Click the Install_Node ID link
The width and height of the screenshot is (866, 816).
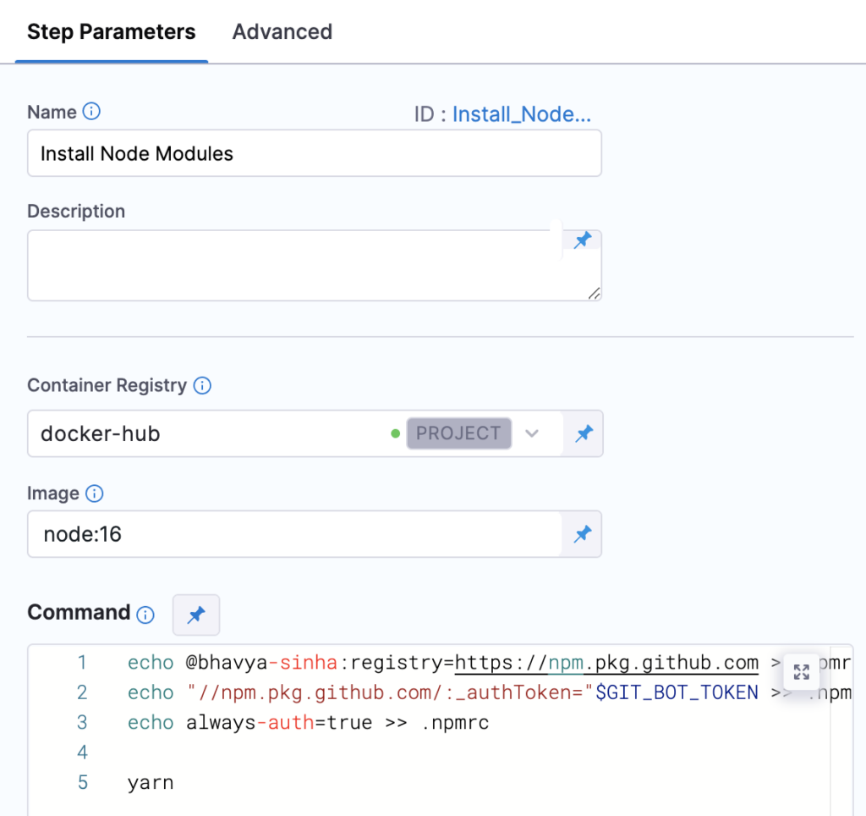click(x=521, y=114)
